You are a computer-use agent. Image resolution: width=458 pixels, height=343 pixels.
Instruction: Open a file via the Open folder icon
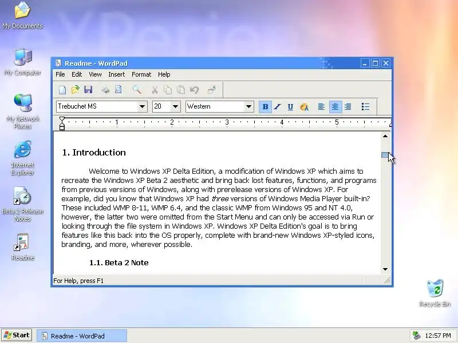click(x=75, y=90)
